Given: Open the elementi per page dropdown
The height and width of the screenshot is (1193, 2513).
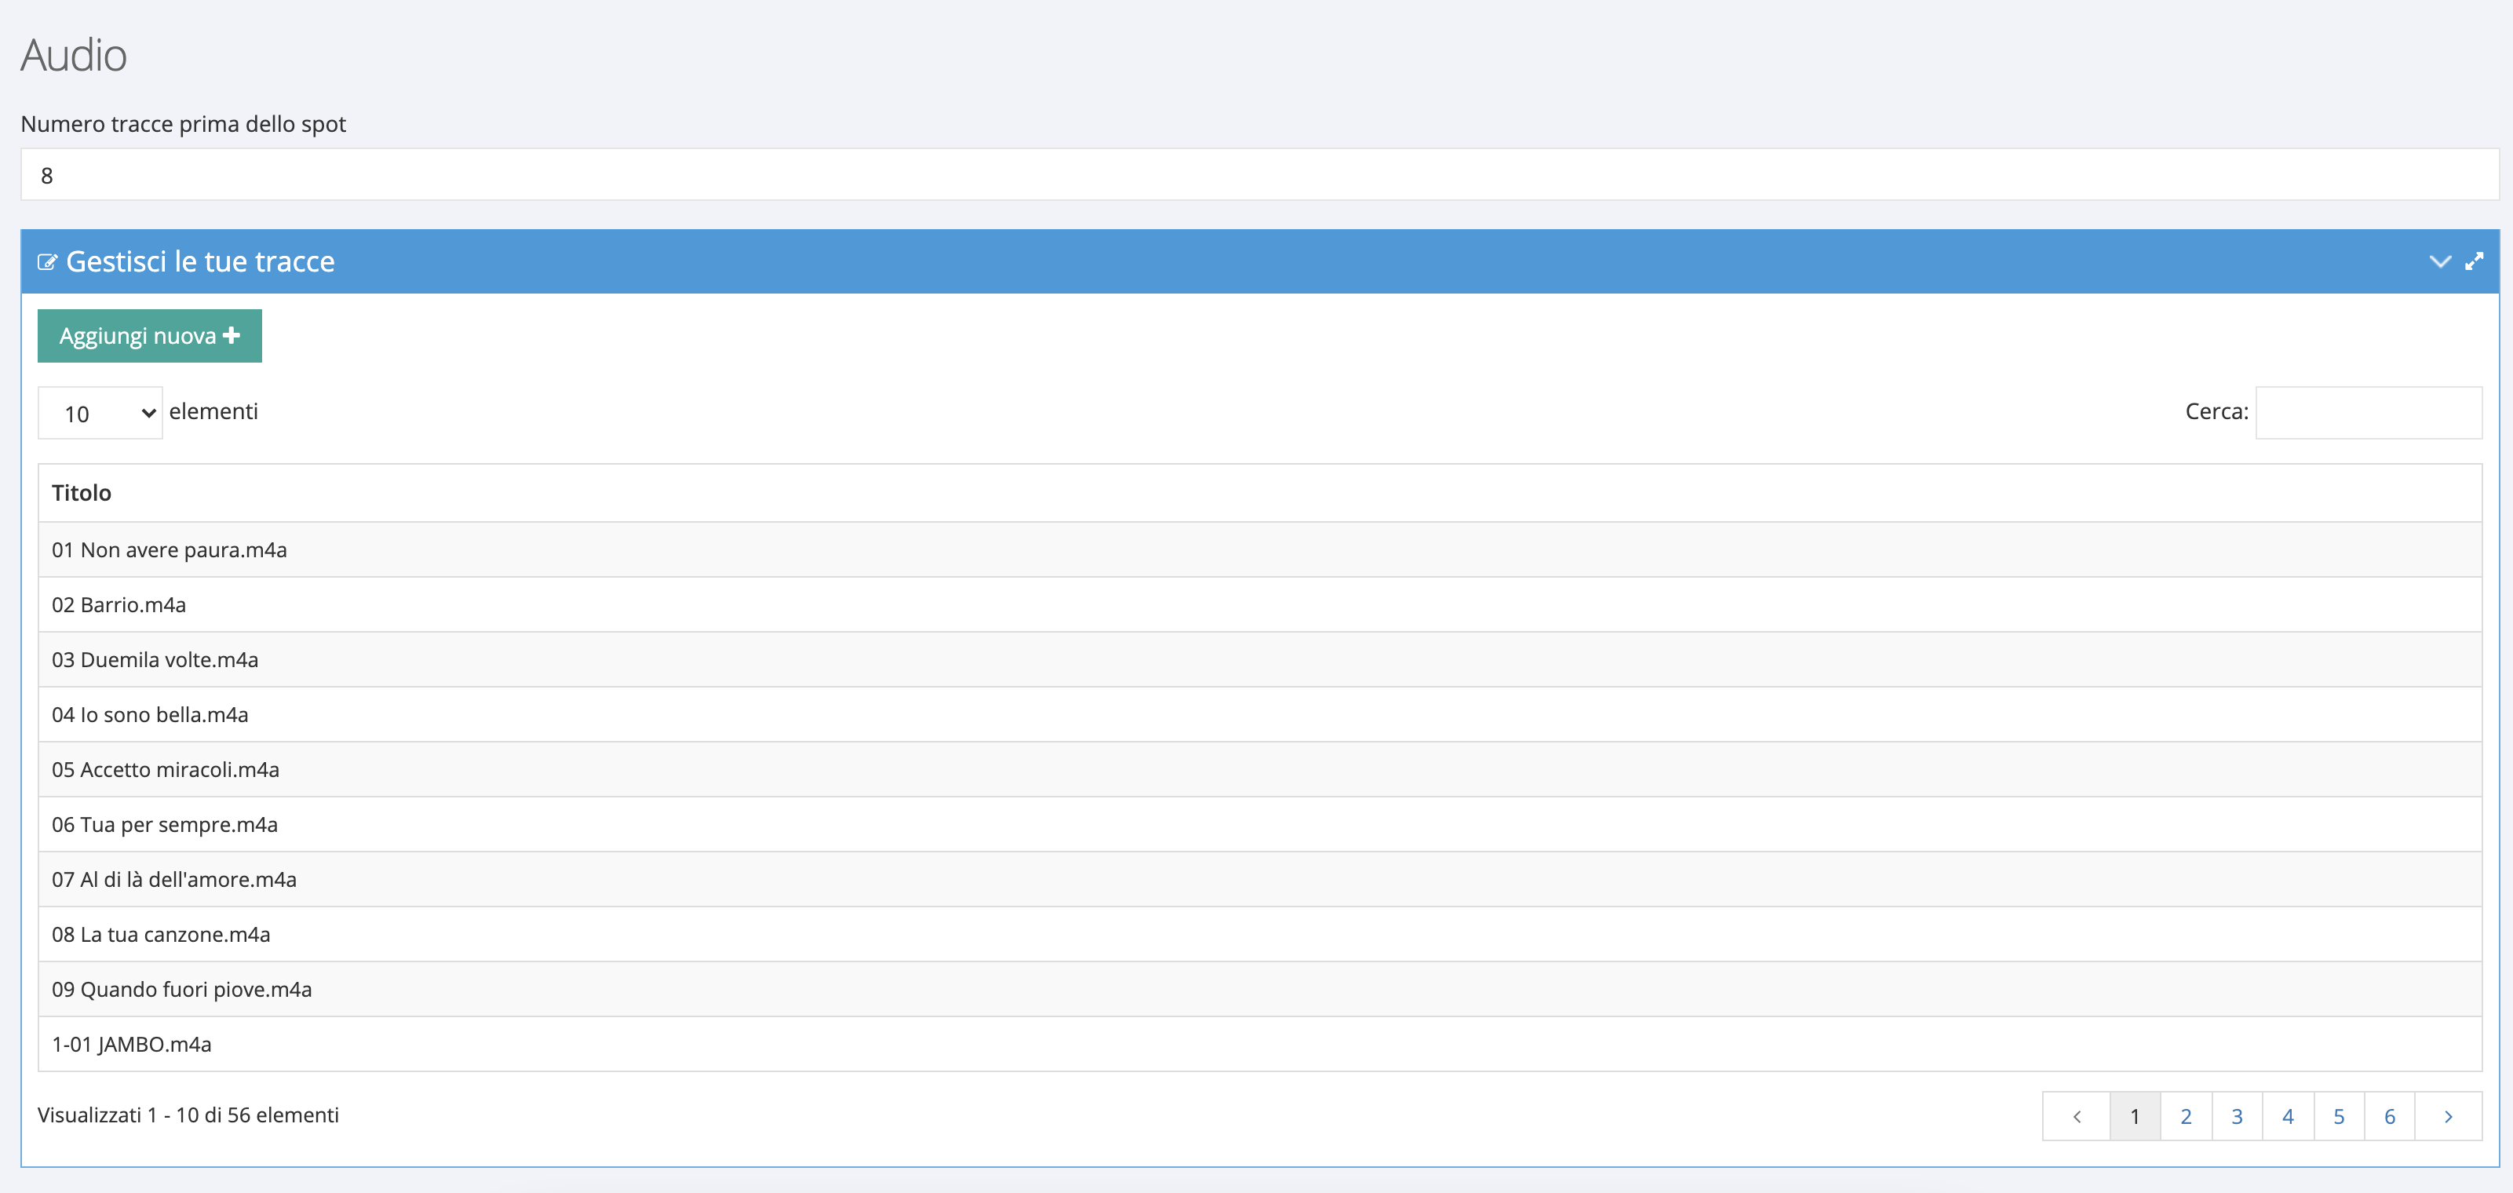Looking at the screenshot, I should click(100, 414).
